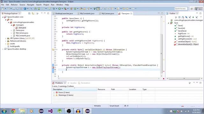The image size is (204, 114).
Task: Collapse All in Package Explorer
Action: [29, 13]
